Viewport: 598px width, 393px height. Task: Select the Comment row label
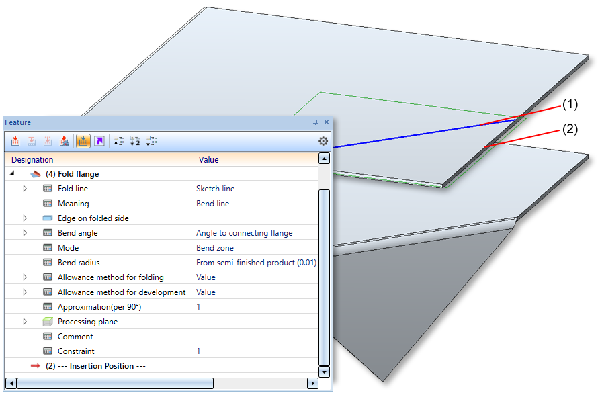coord(75,337)
